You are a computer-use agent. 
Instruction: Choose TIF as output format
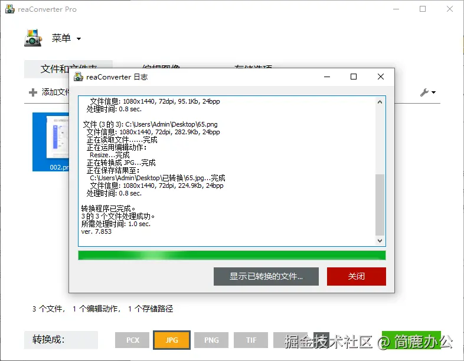pyautogui.click(x=251, y=340)
